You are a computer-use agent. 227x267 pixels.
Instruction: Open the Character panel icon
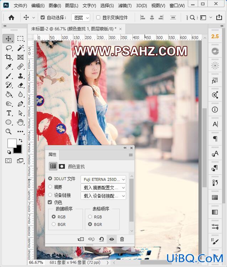click(215, 124)
